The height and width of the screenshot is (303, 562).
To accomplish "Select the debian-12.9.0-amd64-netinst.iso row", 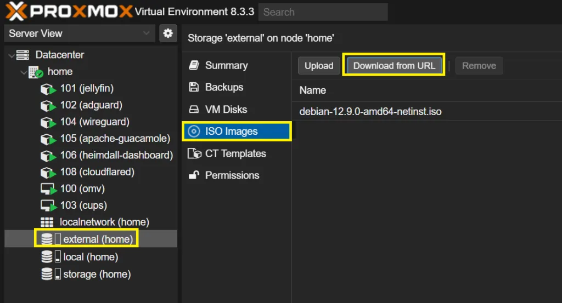I will click(370, 112).
